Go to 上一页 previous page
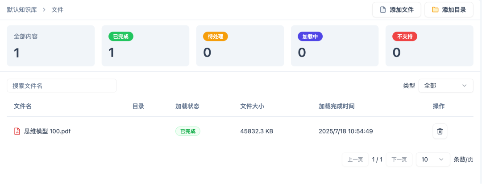This screenshot has height=184, width=482. pyautogui.click(x=355, y=159)
